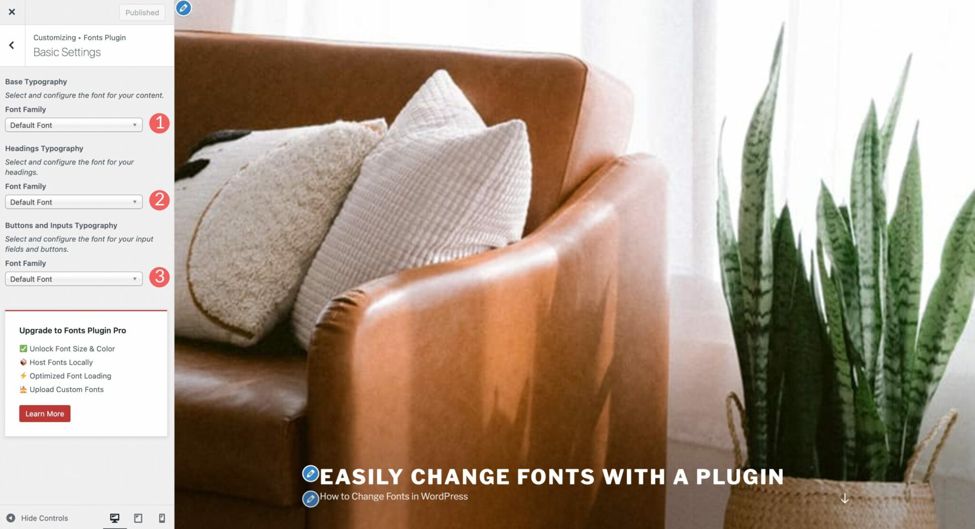Image resolution: width=975 pixels, height=529 pixels.
Task: Click the blue pencil icon on hero text
Action: coord(310,474)
